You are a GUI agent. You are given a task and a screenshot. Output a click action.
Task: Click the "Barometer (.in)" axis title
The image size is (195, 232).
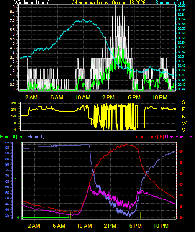[169, 2]
